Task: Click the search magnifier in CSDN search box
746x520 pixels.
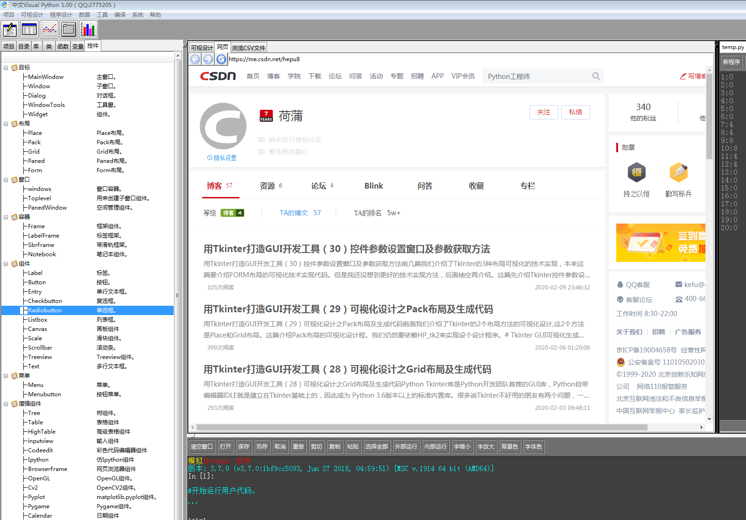Action: pyautogui.click(x=596, y=76)
